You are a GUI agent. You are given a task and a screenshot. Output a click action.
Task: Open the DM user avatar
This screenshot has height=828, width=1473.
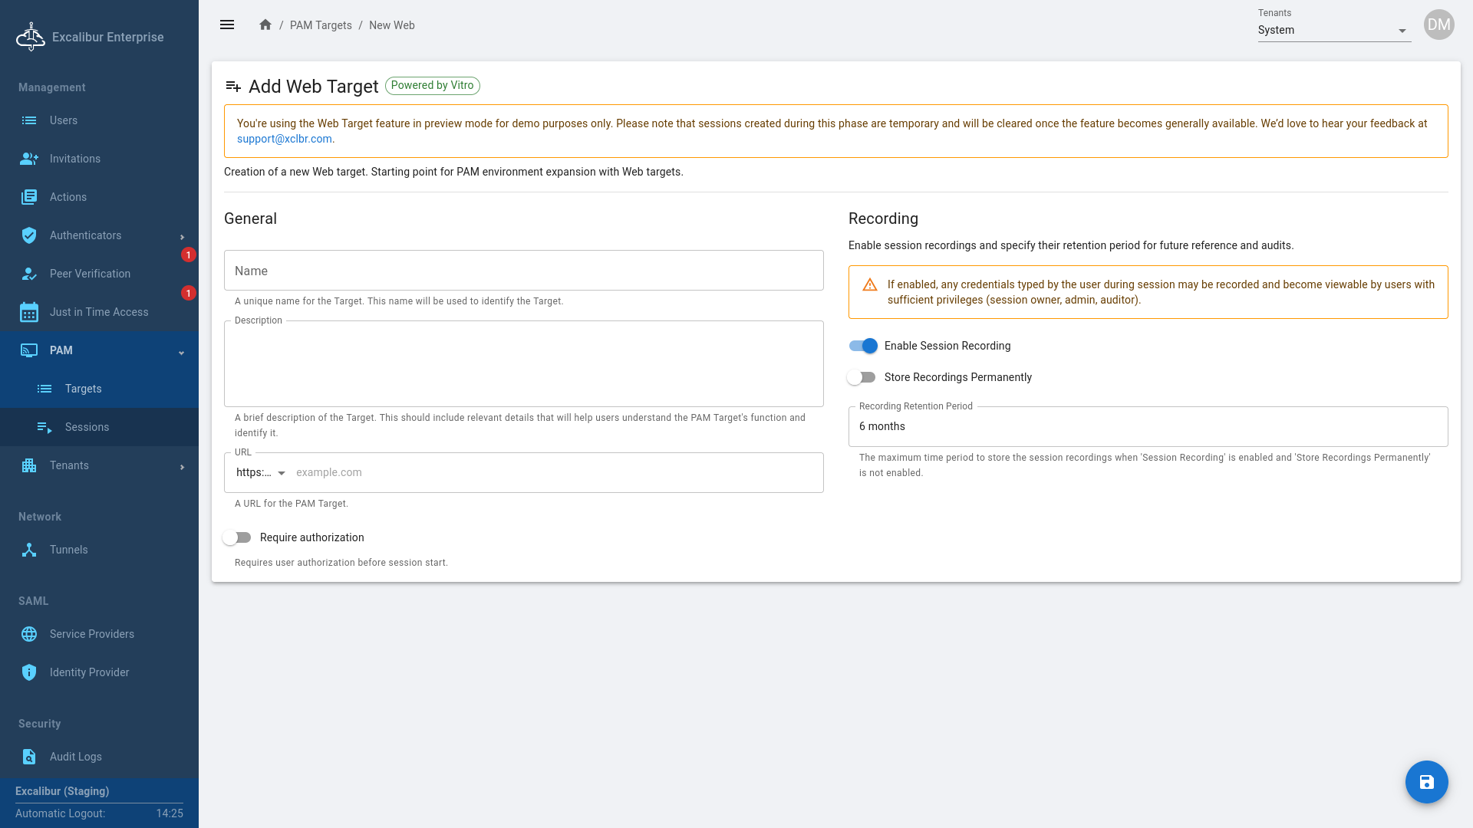[1438, 25]
